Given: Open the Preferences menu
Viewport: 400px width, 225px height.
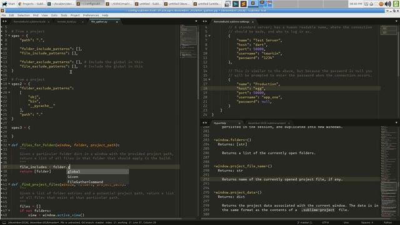Looking at the screenshot, I should click(91, 15).
